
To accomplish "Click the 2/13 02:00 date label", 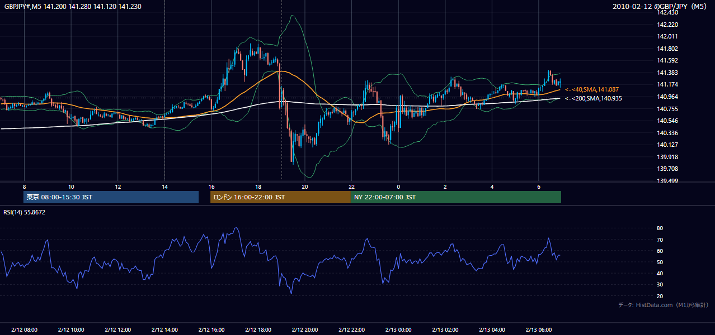I will click(445, 329).
